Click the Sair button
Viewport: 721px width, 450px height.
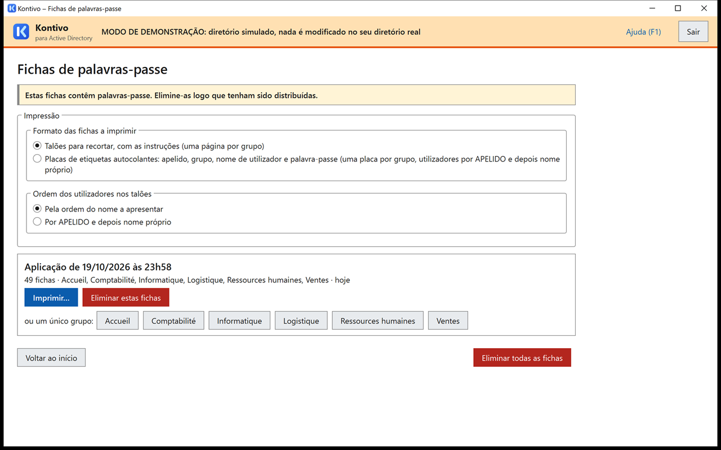tap(693, 32)
